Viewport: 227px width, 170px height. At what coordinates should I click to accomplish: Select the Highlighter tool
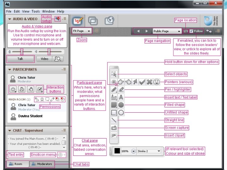pos(121,90)
